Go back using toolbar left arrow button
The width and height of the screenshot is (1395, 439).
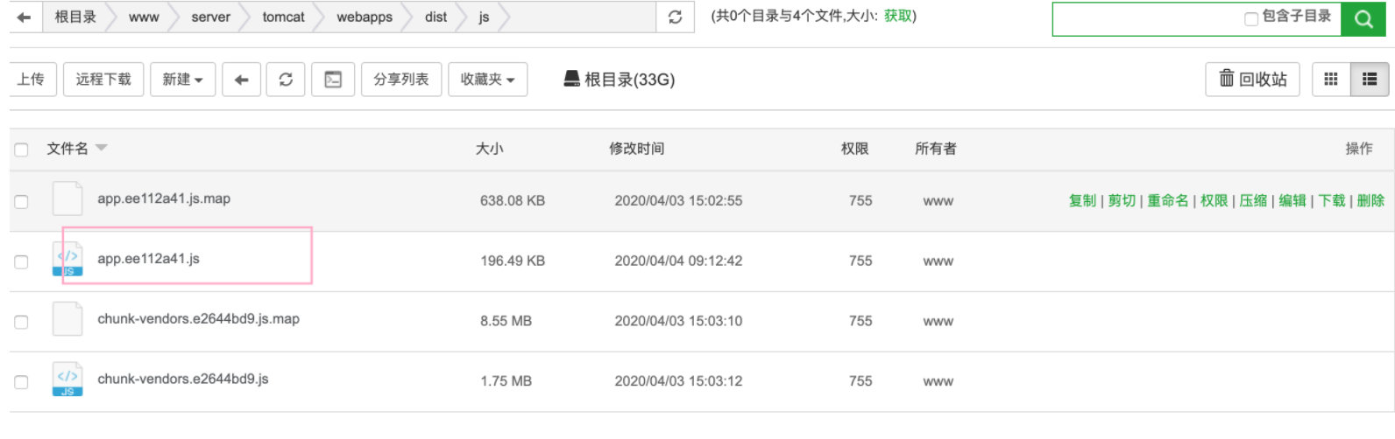(x=241, y=80)
